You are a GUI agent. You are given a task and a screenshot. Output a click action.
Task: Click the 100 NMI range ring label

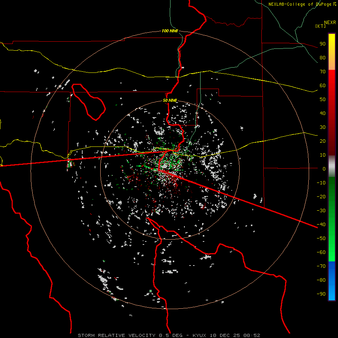[x=170, y=31]
